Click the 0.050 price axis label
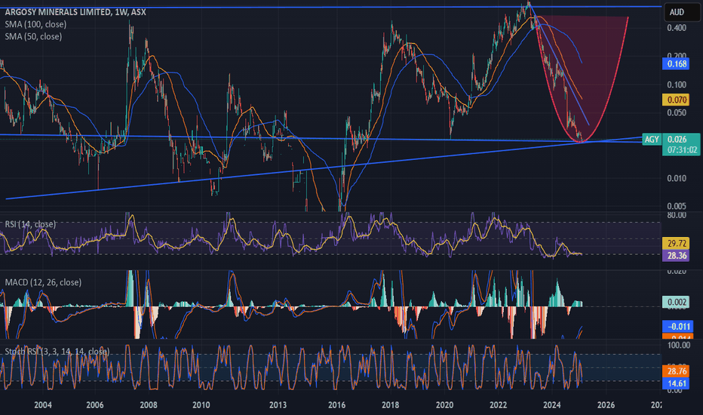 tap(677, 112)
